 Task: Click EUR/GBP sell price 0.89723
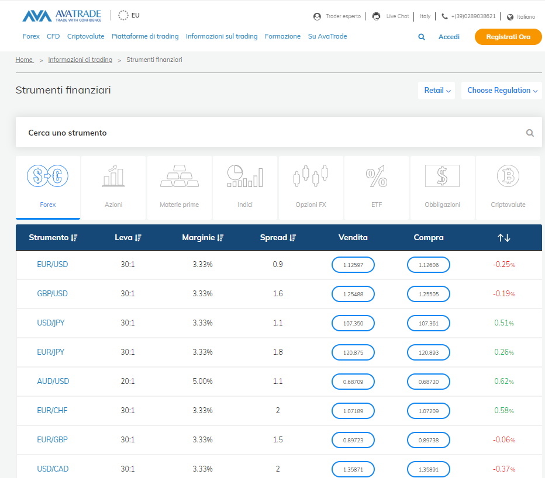tap(353, 440)
